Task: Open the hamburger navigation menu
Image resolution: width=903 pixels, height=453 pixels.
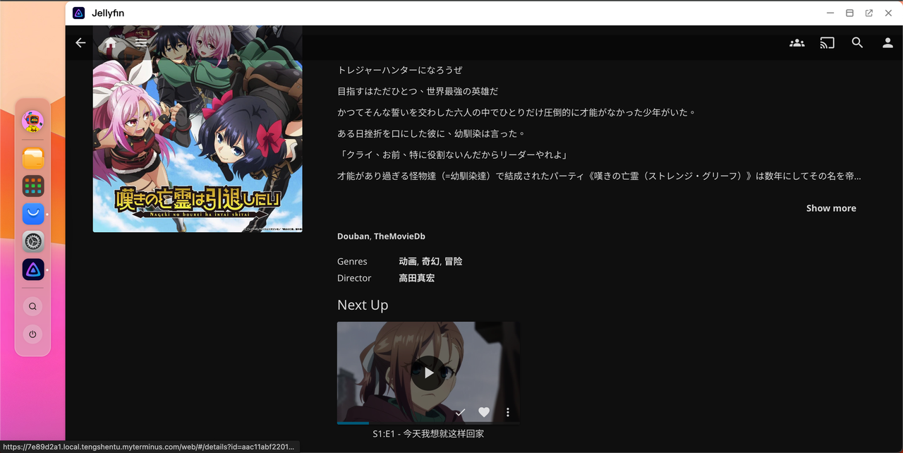Action: [141, 43]
